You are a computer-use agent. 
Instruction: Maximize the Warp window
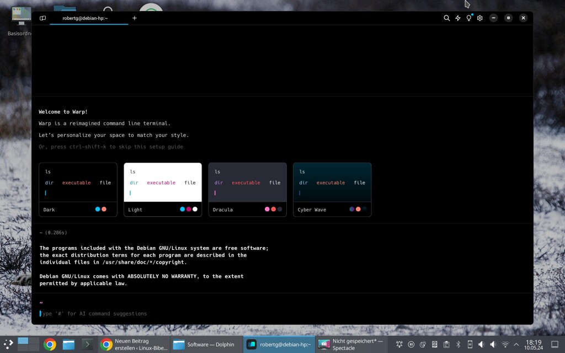(x=508, y=18)
